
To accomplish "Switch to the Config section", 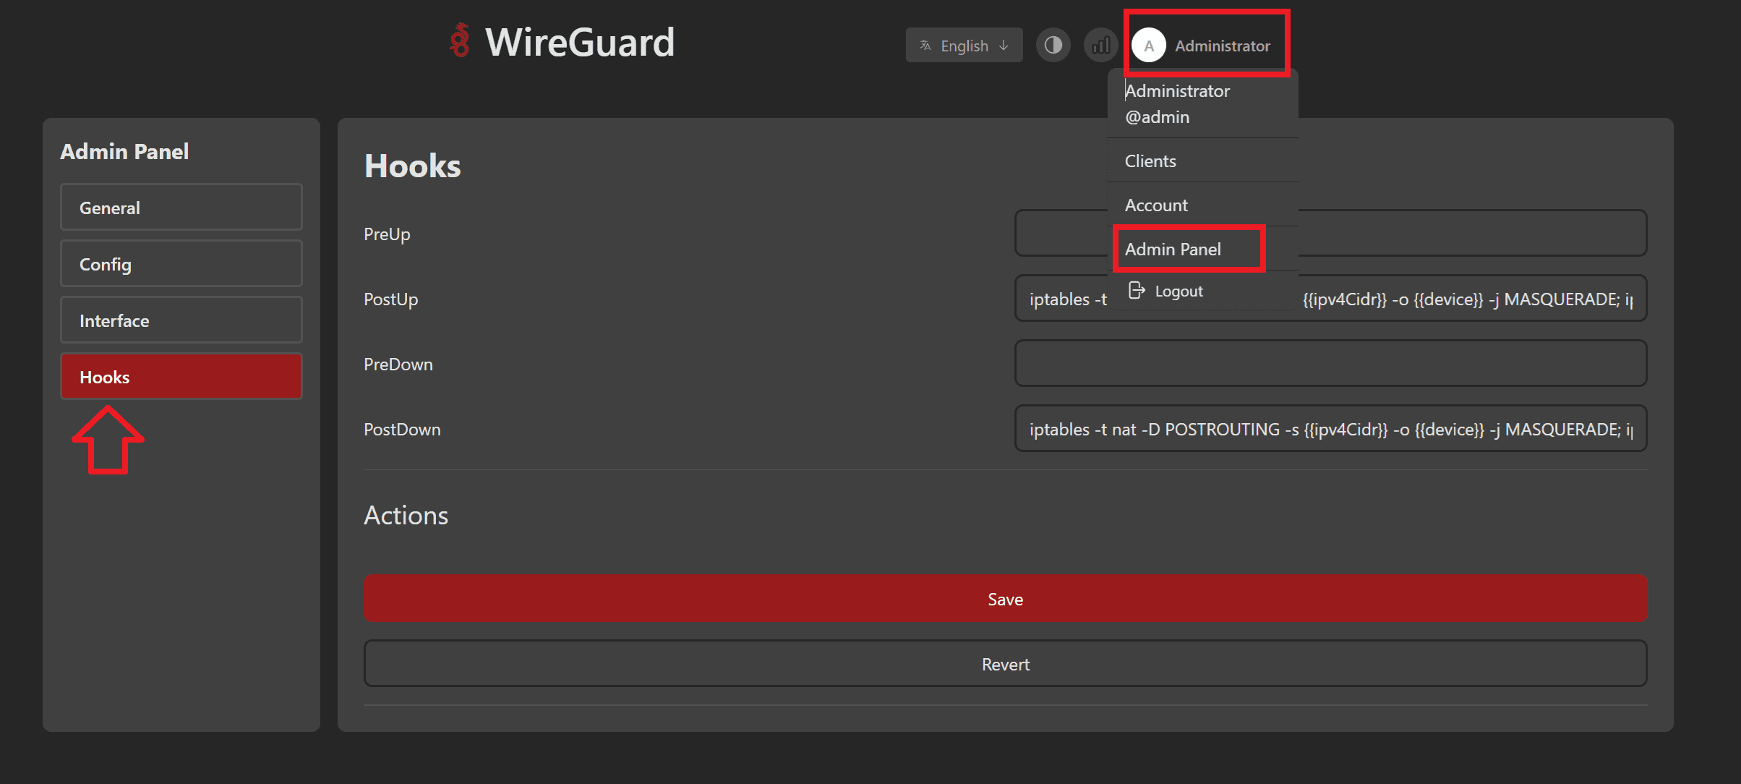I will pos(181,264).
